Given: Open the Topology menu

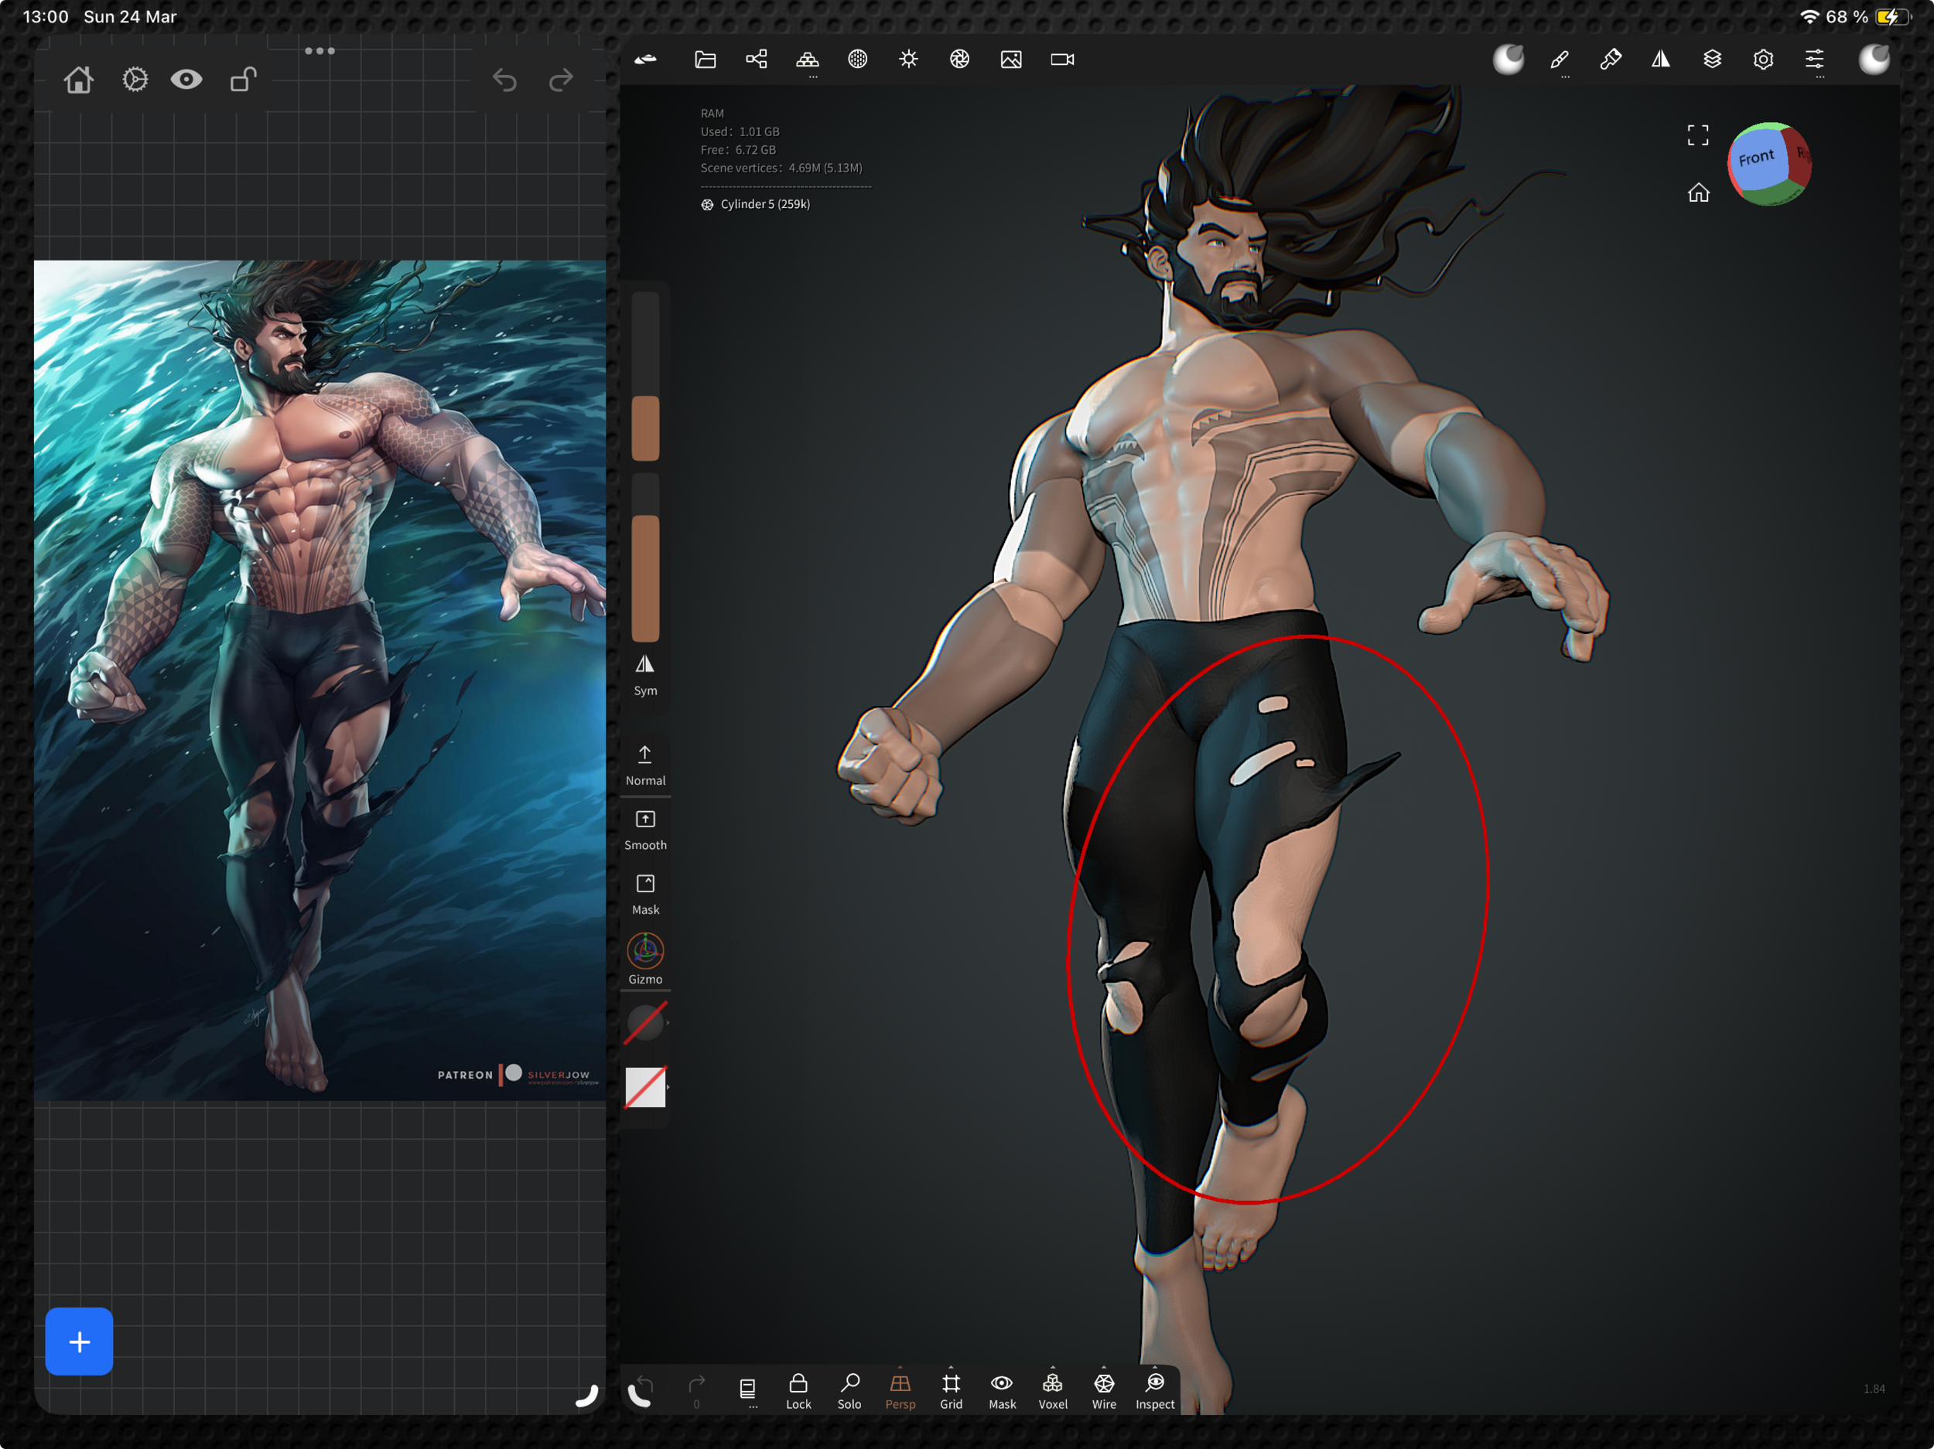Looking at the screenshot, I should (x=807, y=60).
